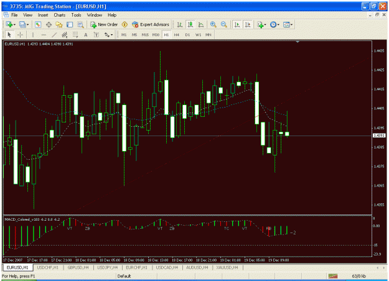This screenshot has width=389, height=281.
Task: Draw a horizontal line tool
Action: point(44,35)
